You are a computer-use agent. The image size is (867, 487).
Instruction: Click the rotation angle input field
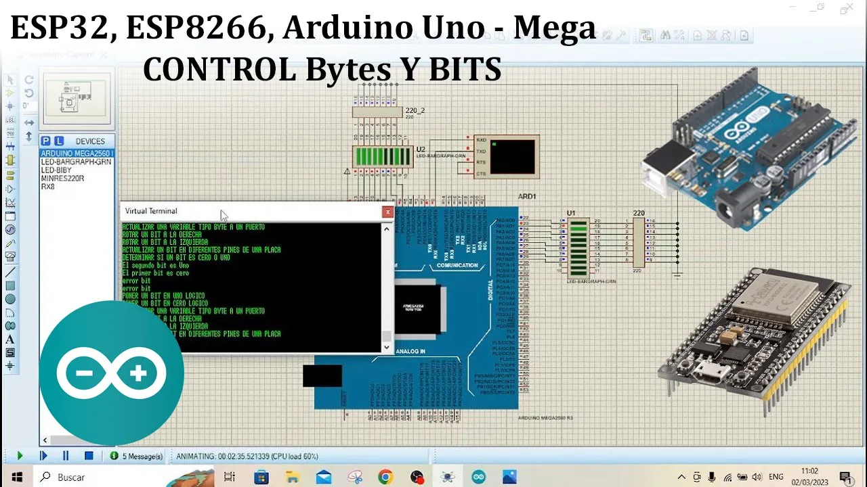[29, 106]
